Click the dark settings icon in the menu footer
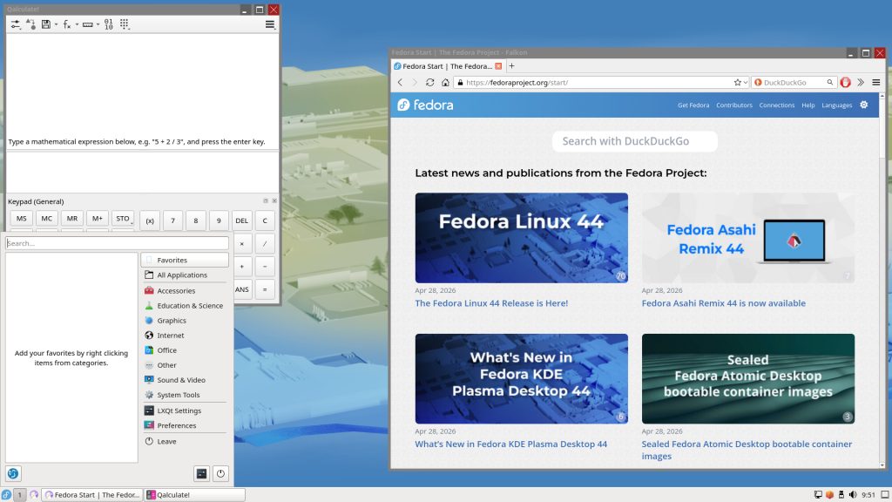The height and width of the screenshot is (502, 892). tap(201, 473)
